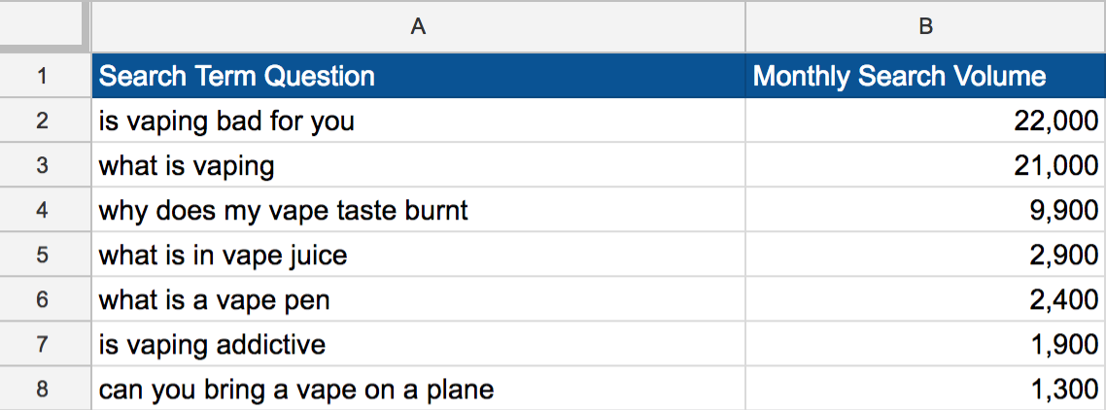Image resolution: width=1106 pixels, height=410 pixels.
Task: Select row 3 header
Action: coord(45,165)
